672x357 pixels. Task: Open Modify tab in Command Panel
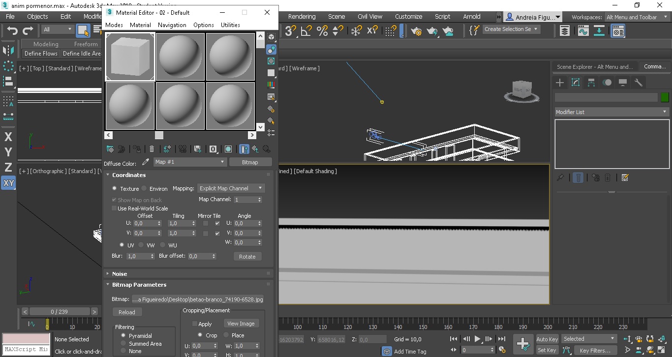click(576, 83)
